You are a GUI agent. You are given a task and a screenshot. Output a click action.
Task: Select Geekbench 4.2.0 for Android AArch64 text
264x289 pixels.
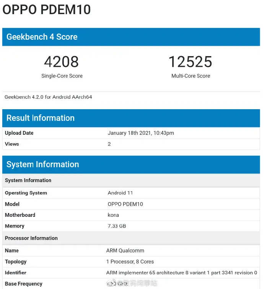click(x=48, y=97)
